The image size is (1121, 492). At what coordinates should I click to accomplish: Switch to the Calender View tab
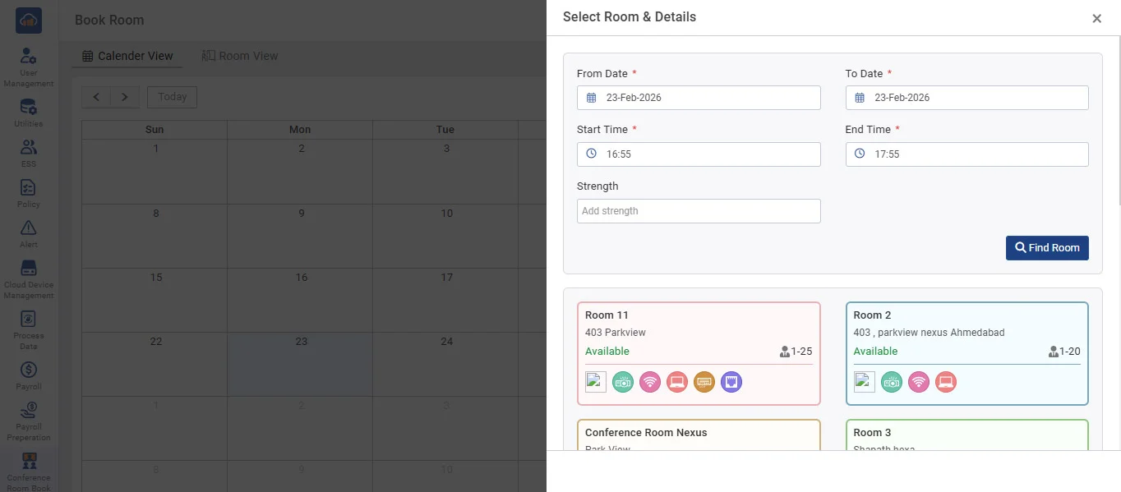point(127,56)
